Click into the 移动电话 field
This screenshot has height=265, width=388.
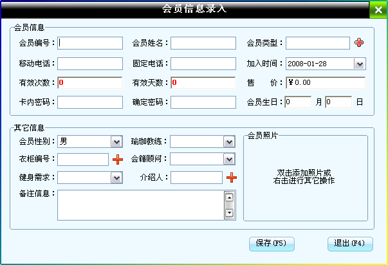click(x=90, y=64)
